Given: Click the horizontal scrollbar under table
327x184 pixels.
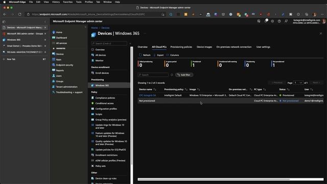Looking at the screenshot, I should (214, 179).
